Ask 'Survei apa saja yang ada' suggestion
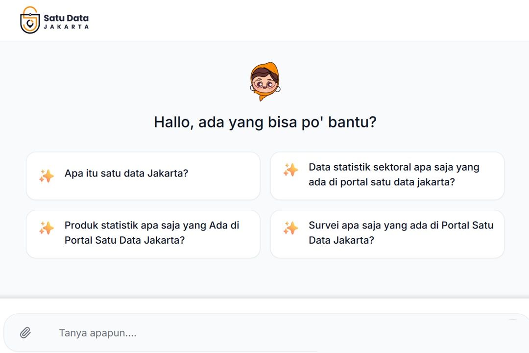The width and height of the screenshot is (529, 353). click(x=387, y=234)
